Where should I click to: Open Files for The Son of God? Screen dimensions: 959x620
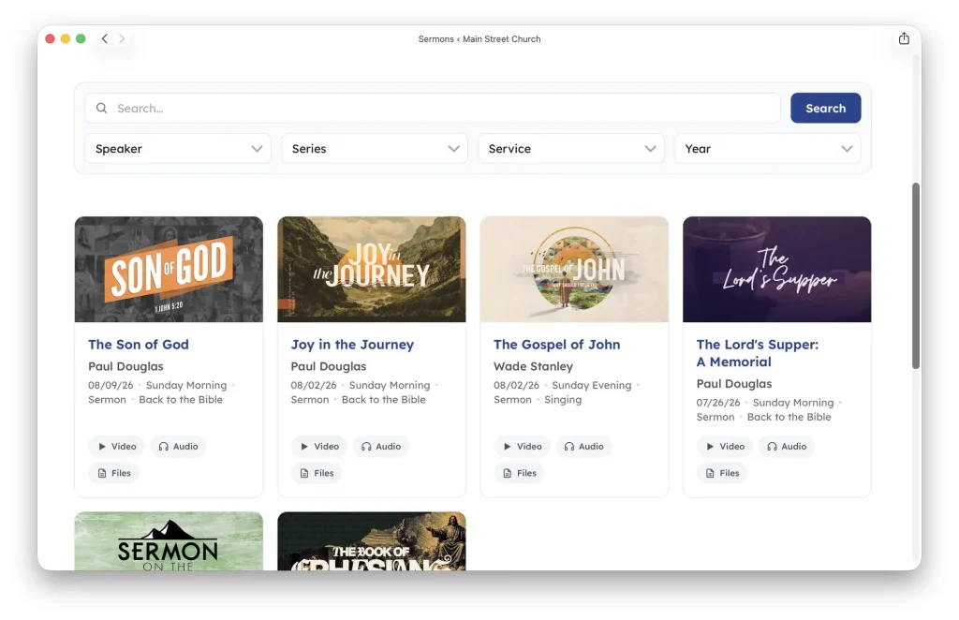(113, 473)
